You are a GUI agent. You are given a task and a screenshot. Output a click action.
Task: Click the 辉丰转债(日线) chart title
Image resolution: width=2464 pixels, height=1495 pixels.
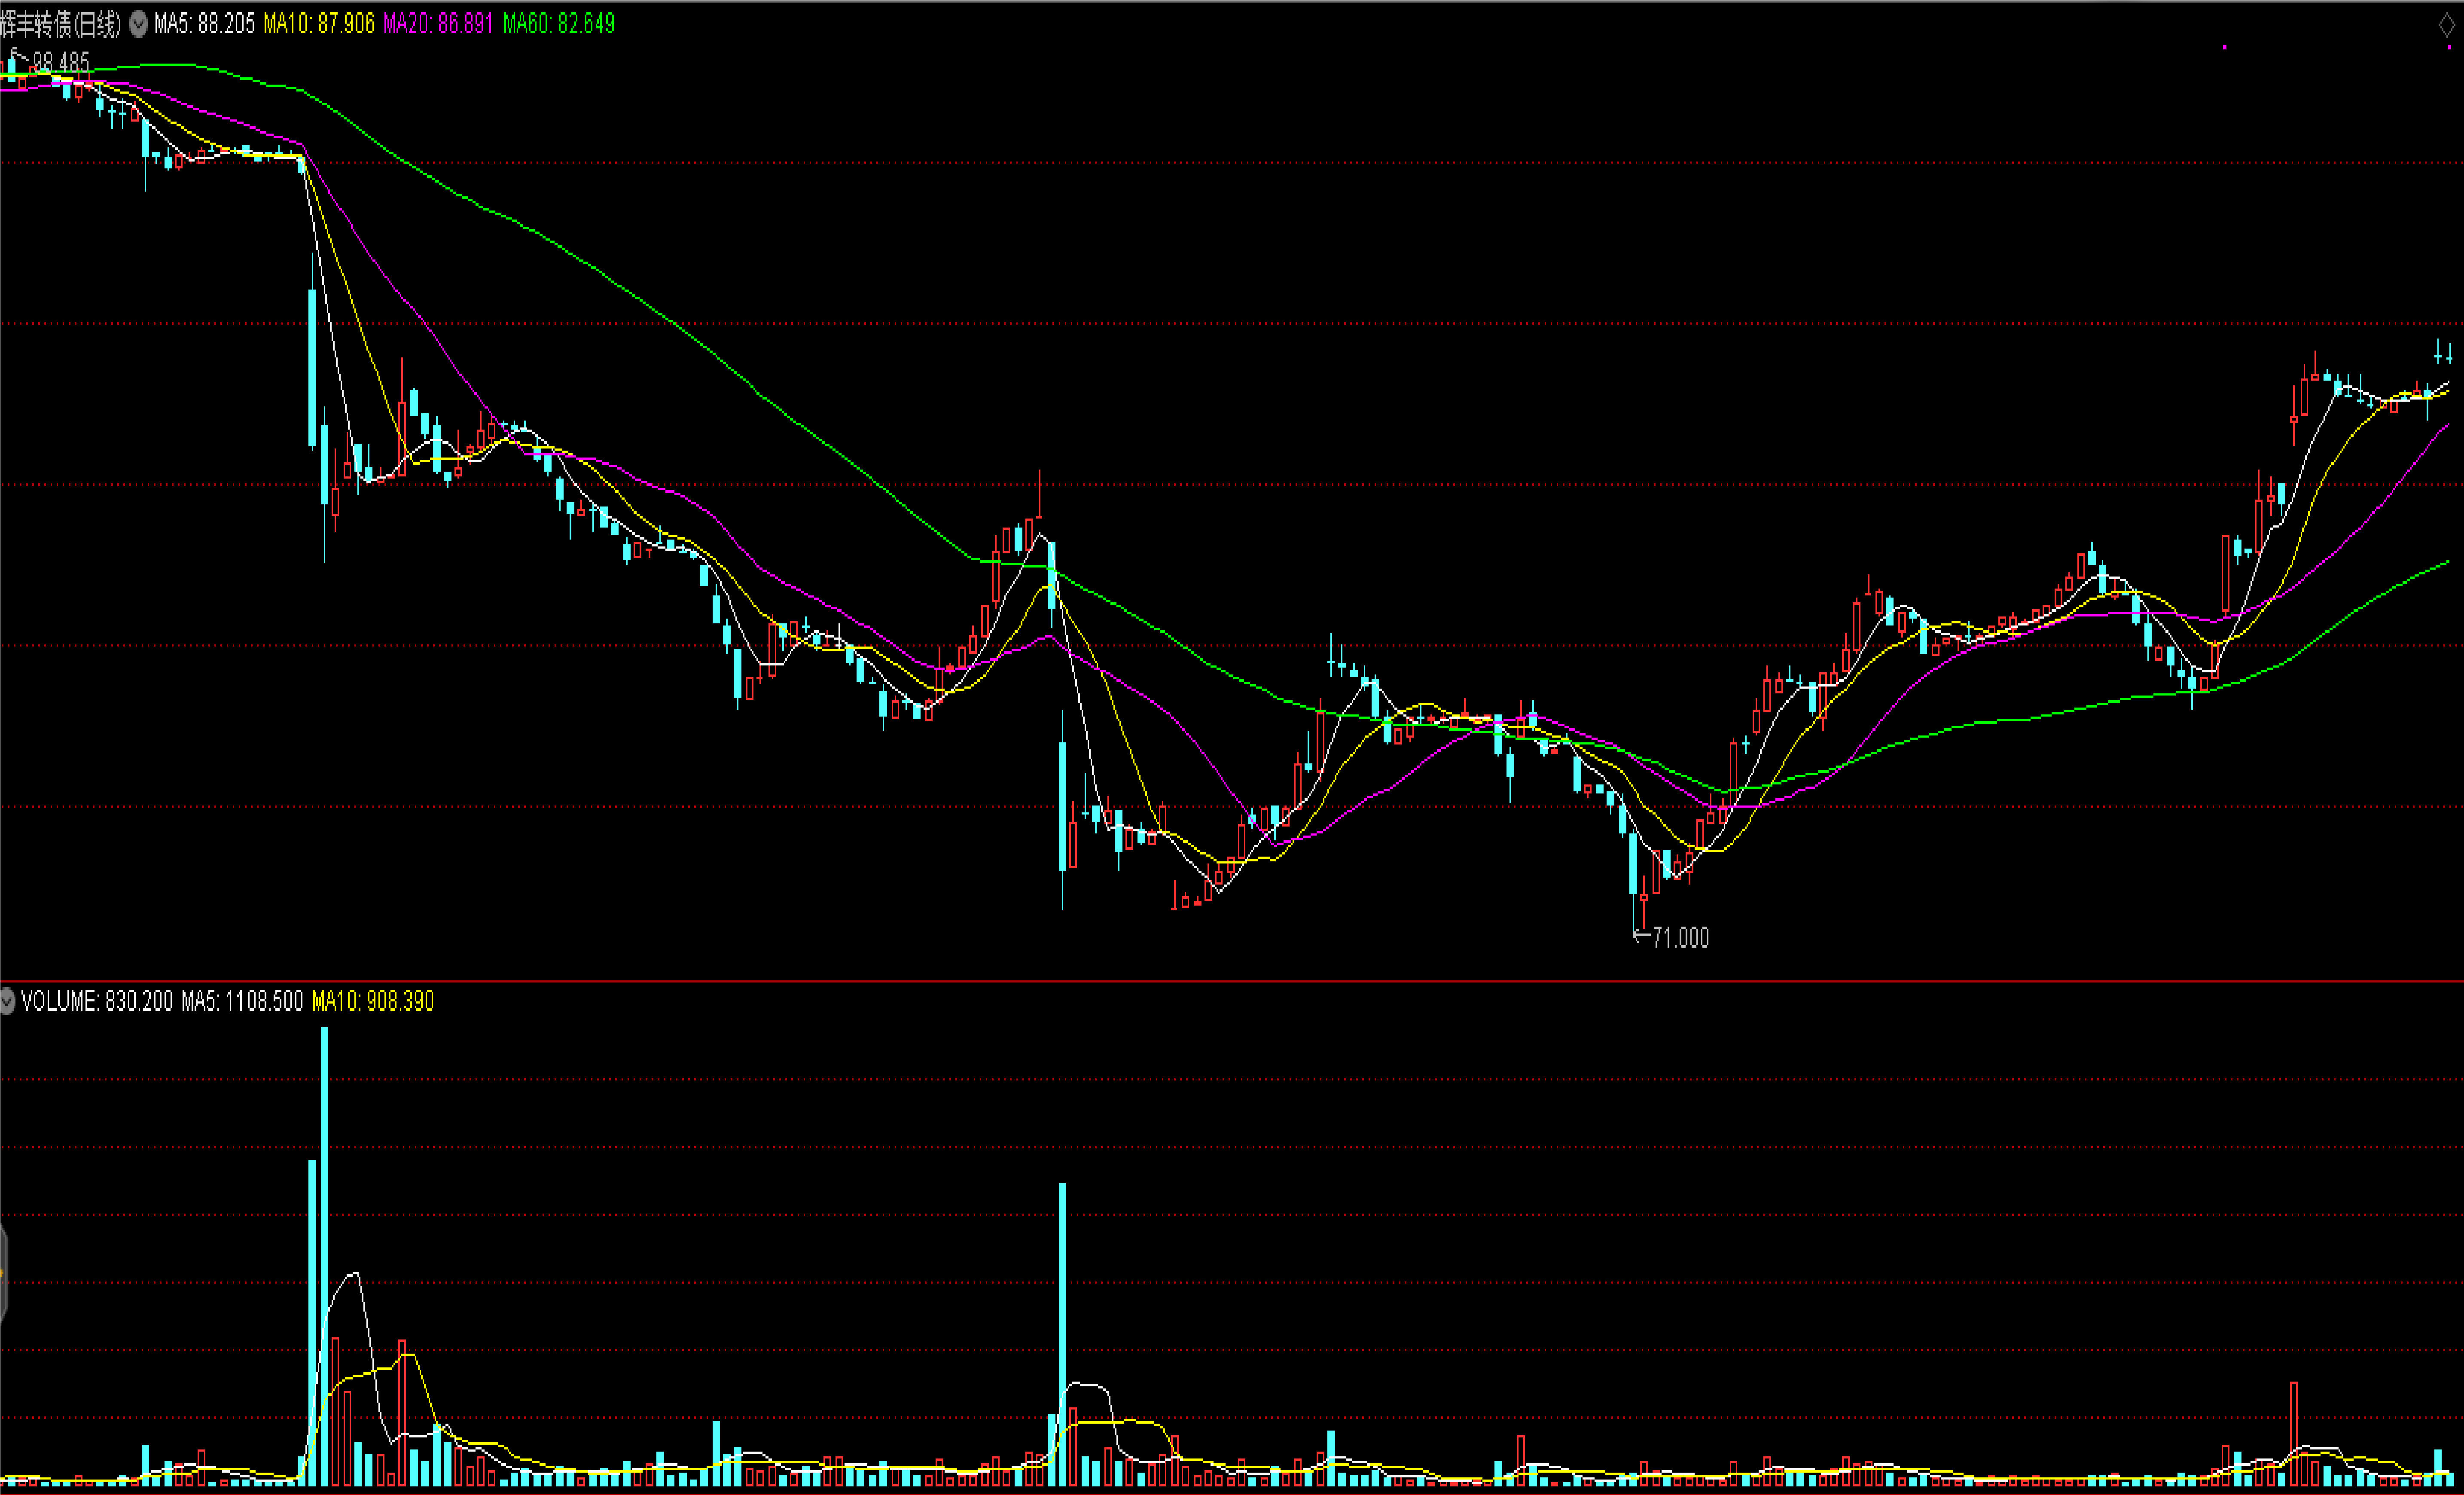tap(61, 24)
